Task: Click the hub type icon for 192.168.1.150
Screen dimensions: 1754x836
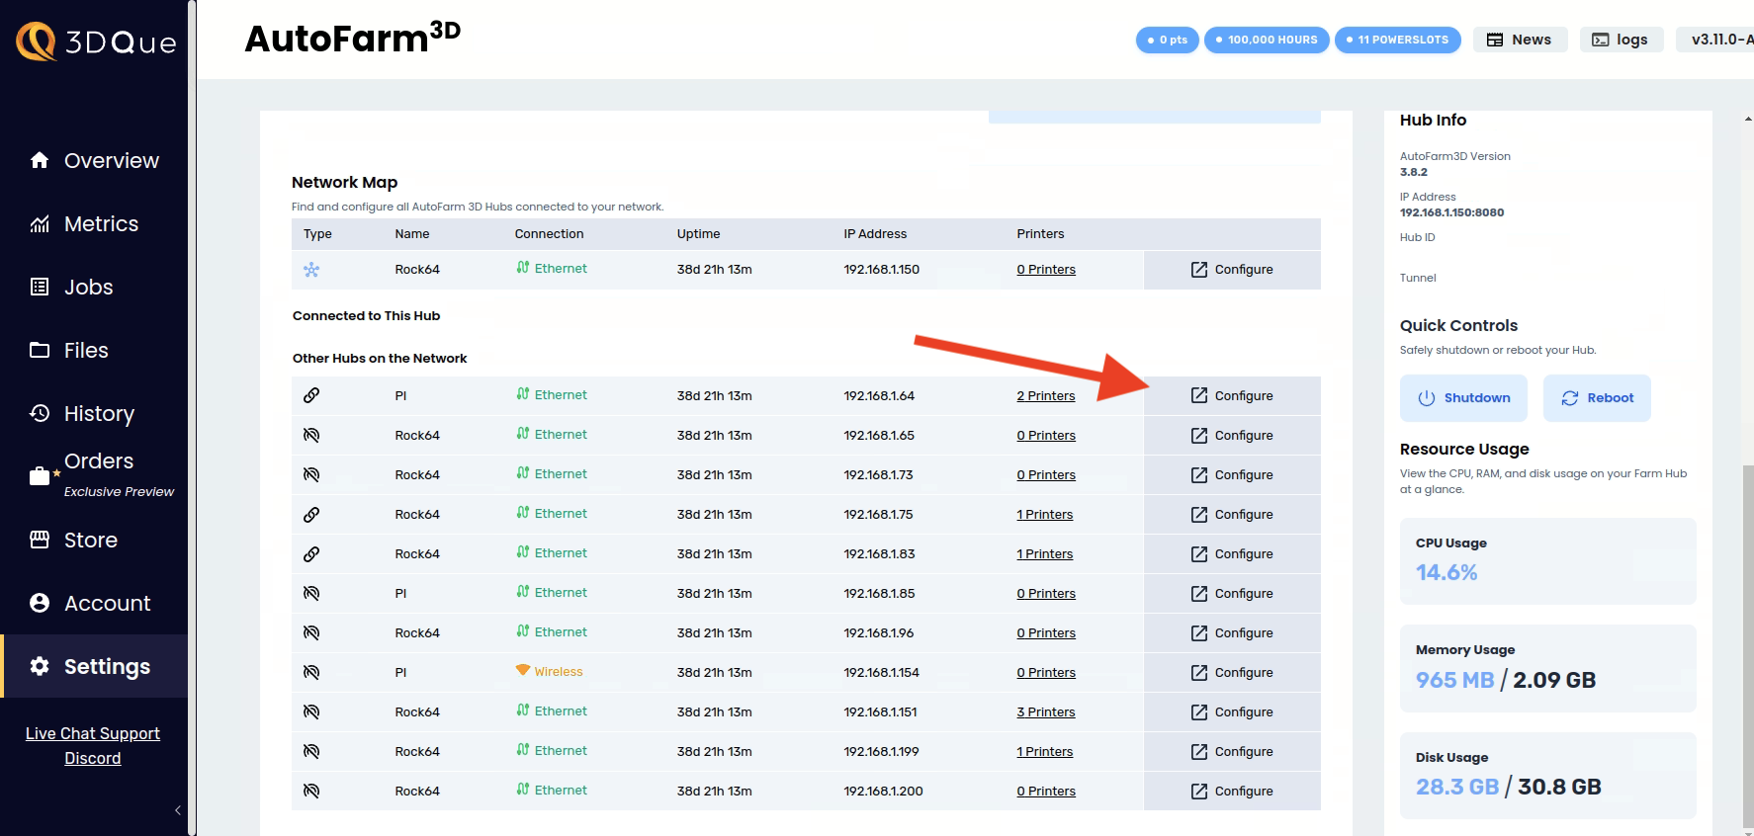Action: coord(311,270)
